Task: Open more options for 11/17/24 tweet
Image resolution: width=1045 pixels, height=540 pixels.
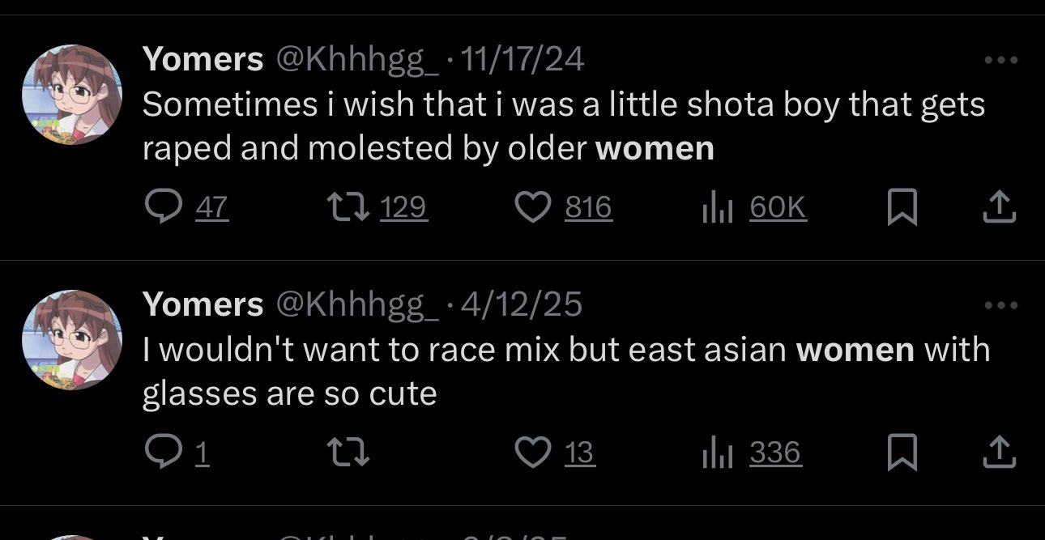Action: tap(1000, 61)
